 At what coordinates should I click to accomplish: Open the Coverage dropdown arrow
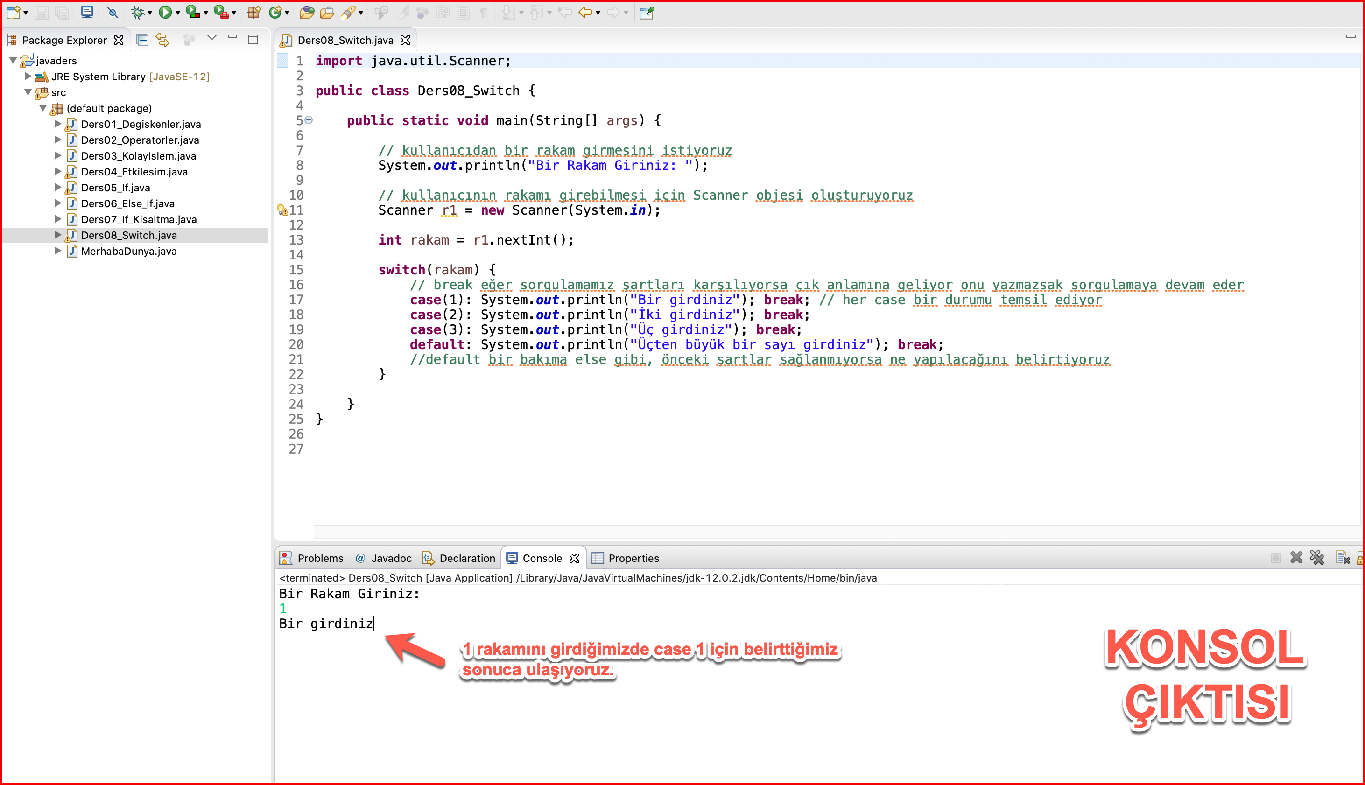pos(205,13)
